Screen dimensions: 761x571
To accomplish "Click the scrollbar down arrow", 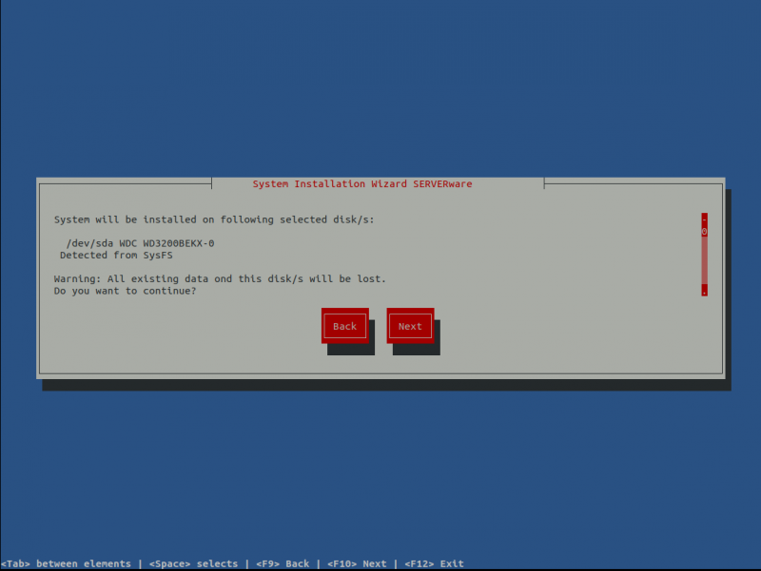I will tap(703, 292).
